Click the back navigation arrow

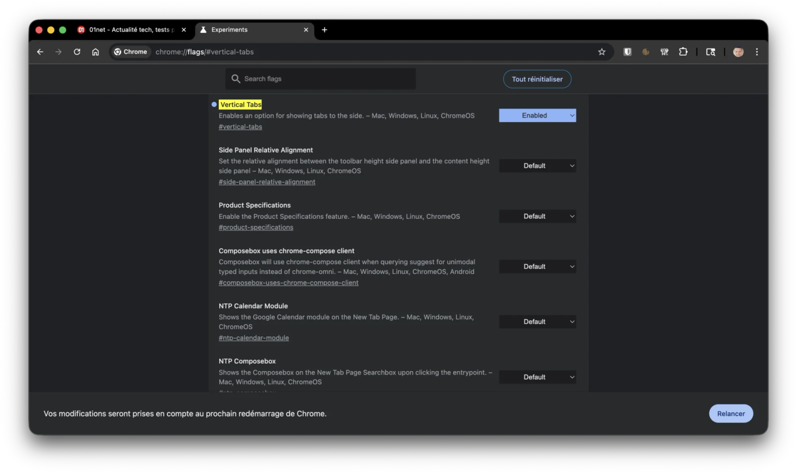[x=40, y=52]
